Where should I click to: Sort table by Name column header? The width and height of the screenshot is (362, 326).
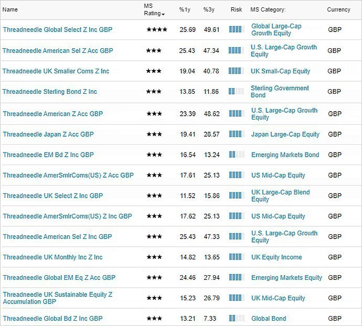[x=10, y=9]
